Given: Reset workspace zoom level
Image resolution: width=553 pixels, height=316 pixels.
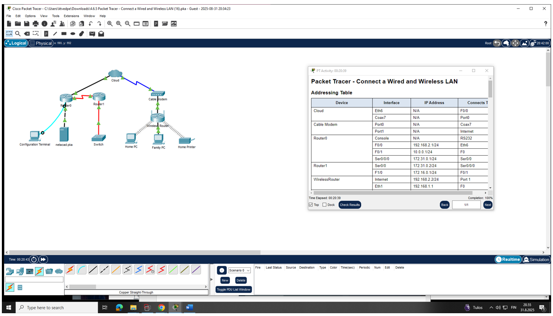Looking at the screenshot, I should click(119, 24).
